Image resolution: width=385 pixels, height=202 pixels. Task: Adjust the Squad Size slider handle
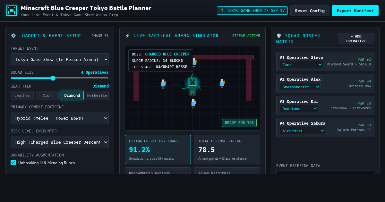click(53, 78)
